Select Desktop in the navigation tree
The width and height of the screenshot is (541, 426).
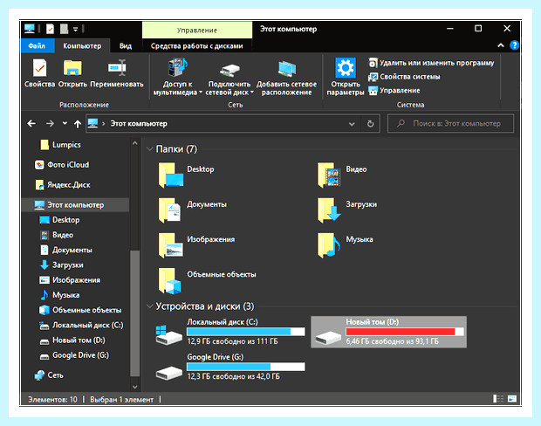click(59, 220)
